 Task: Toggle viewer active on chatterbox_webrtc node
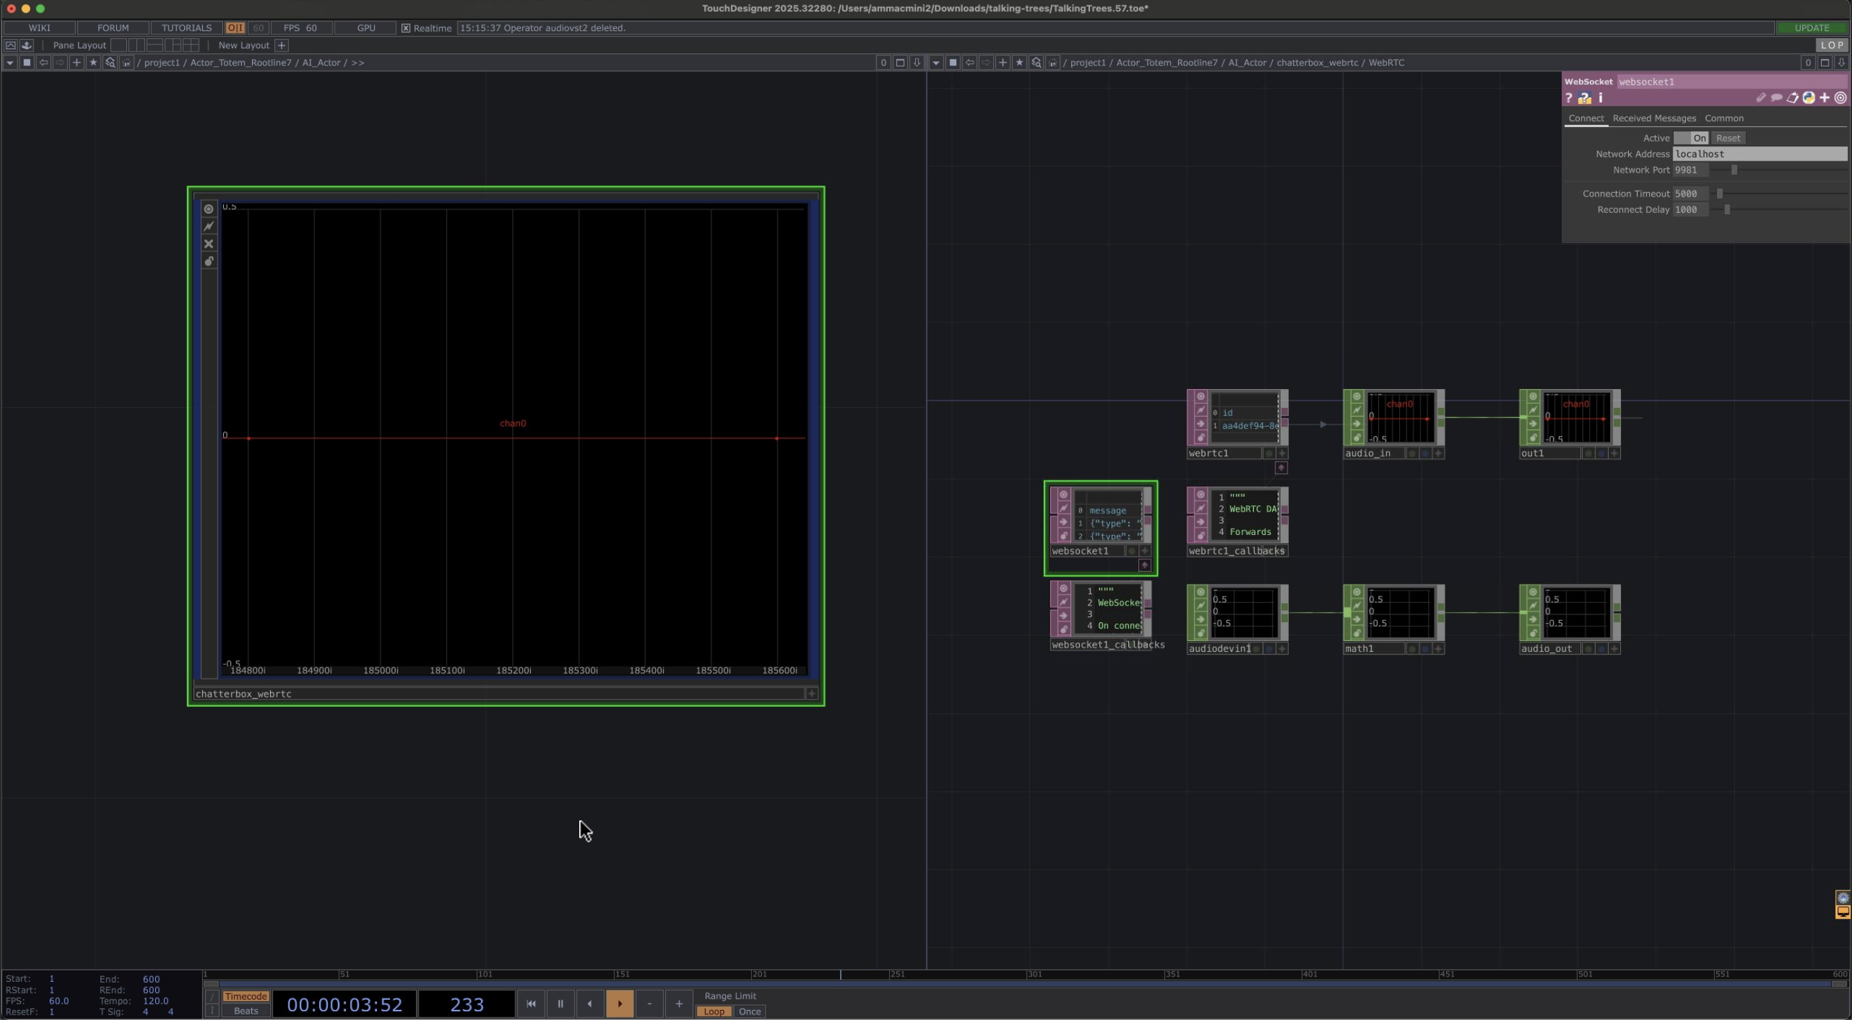point(208,209)
